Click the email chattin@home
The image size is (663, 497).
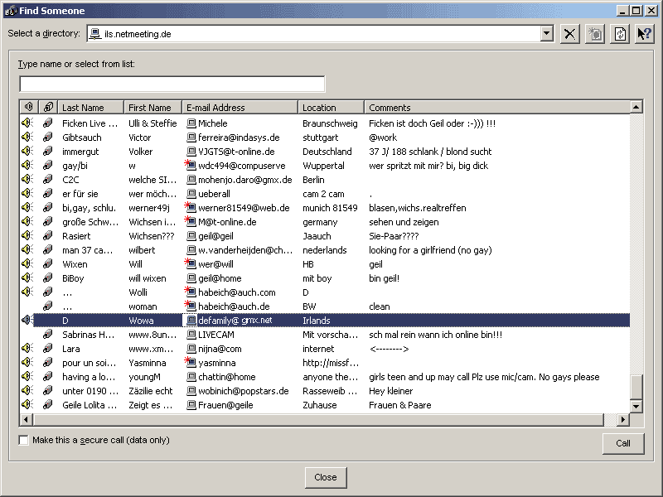[x=226, y=377]
